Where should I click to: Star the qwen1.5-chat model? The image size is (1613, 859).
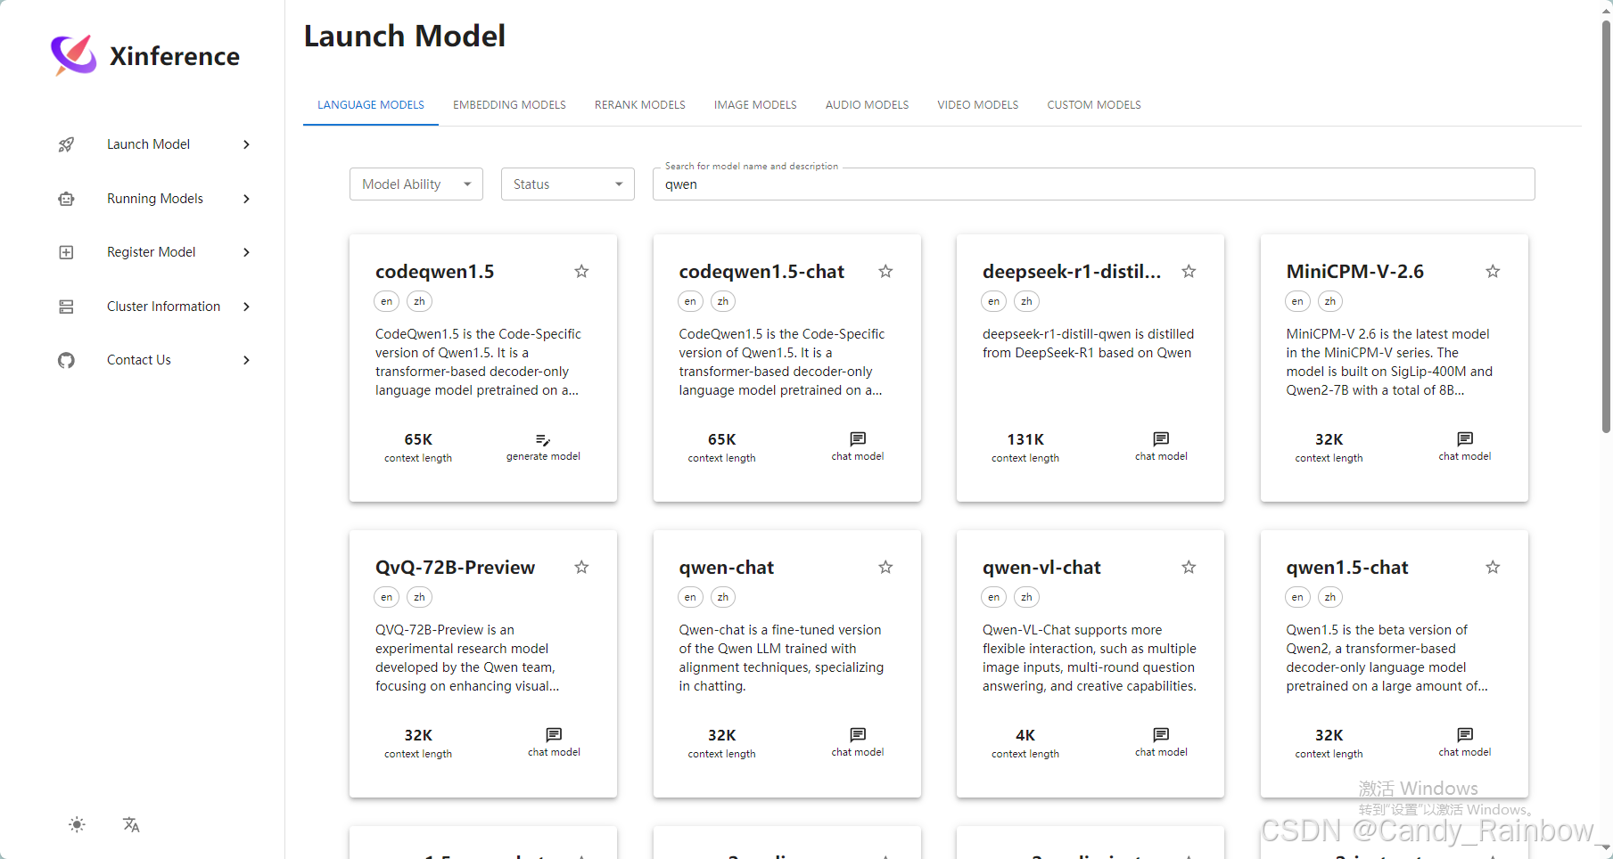pos(1493,567)
